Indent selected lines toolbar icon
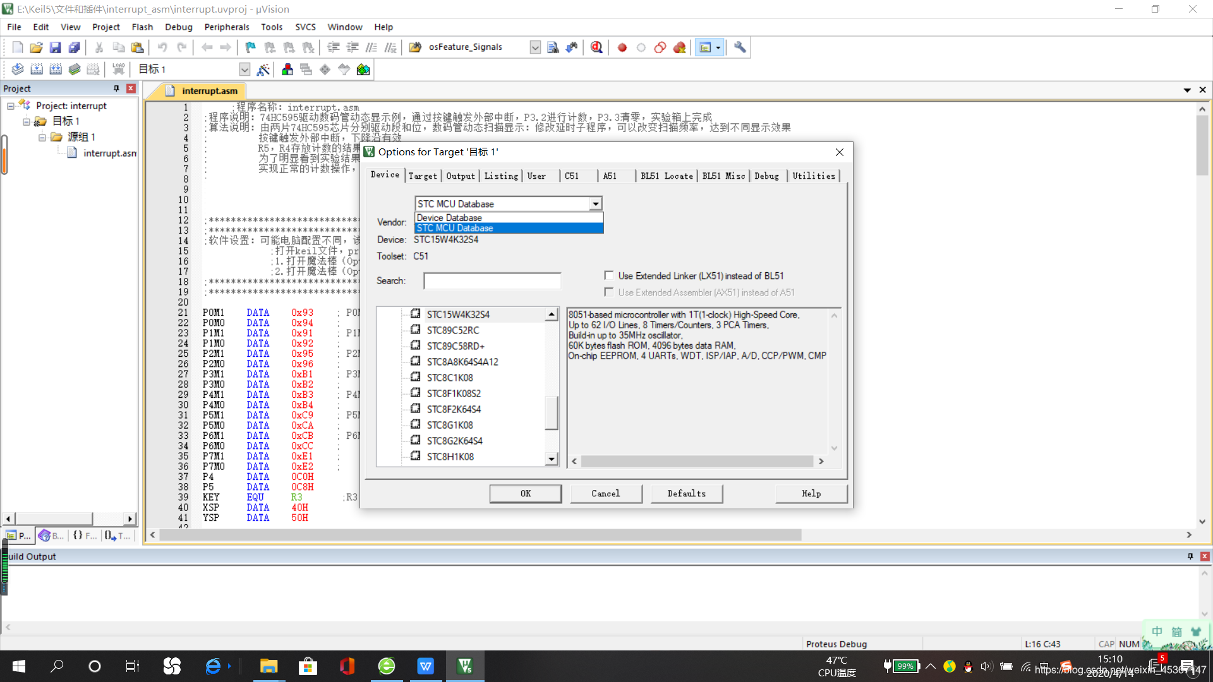Screen dimensions: 1213x682 (x=334, y=47)
